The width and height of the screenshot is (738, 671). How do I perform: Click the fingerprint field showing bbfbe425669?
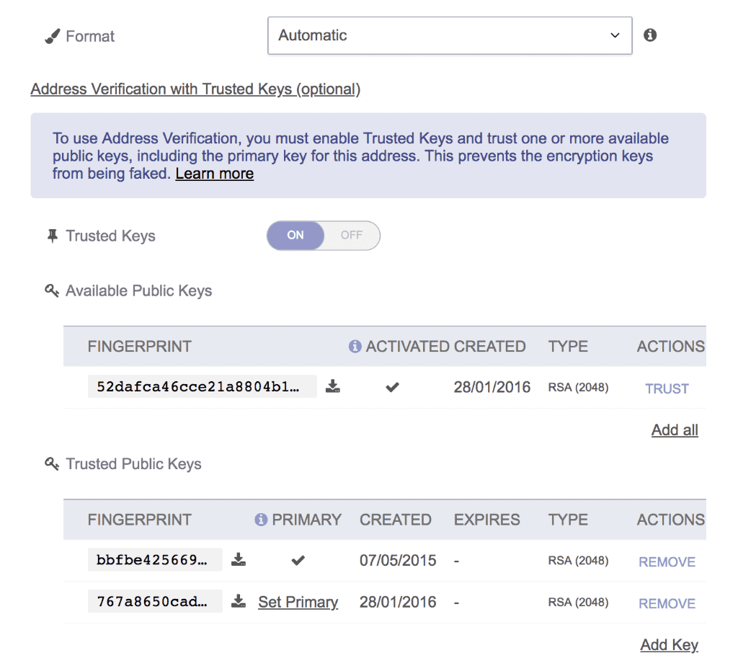154,559
